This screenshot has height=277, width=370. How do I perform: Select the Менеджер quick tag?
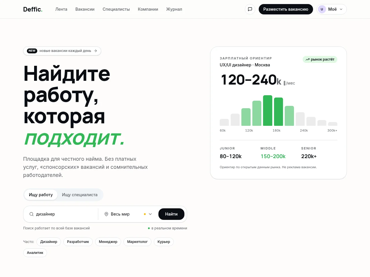[108, 242]
